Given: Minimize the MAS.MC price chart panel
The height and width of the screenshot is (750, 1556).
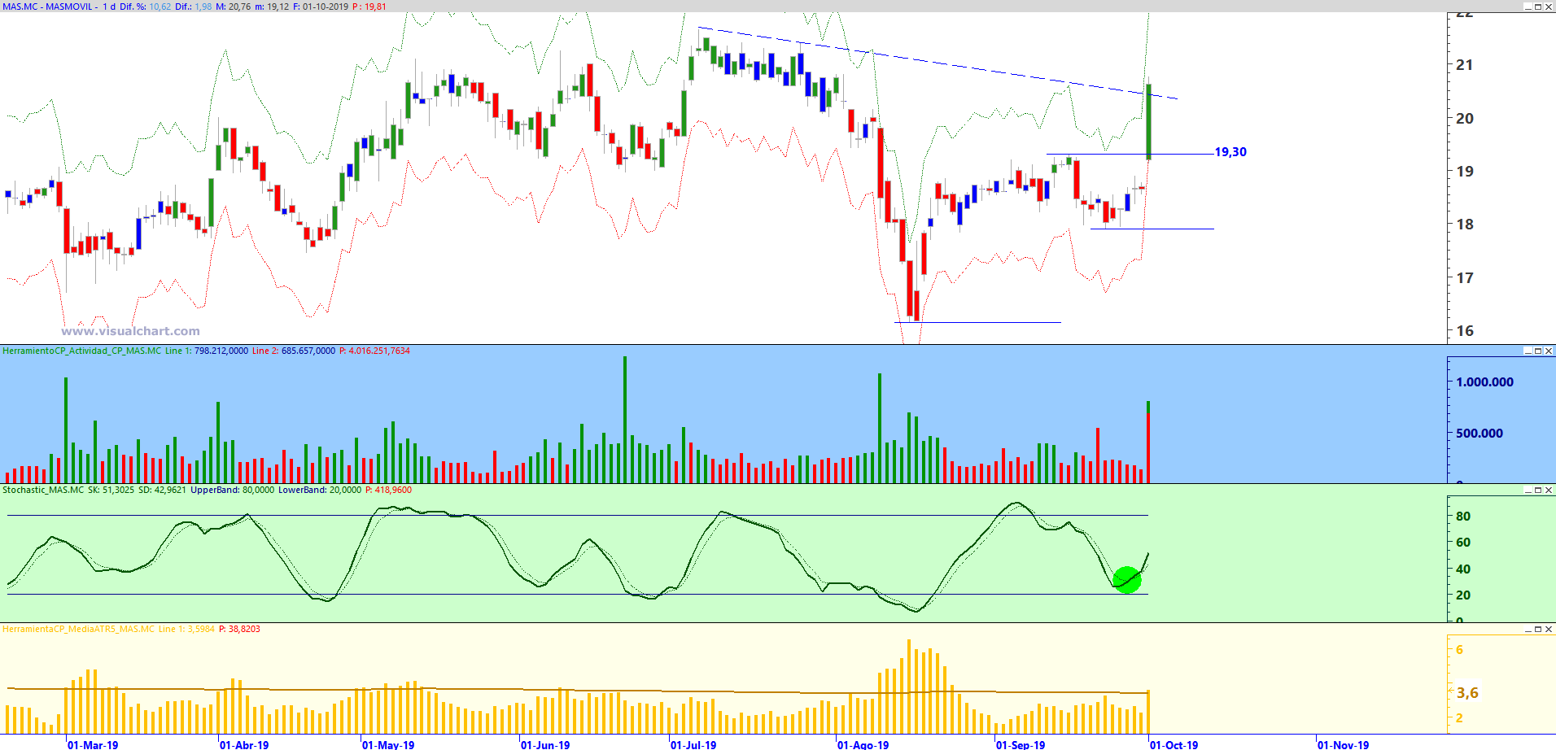Looking at the screenshot, I should tap(1528, 7).
